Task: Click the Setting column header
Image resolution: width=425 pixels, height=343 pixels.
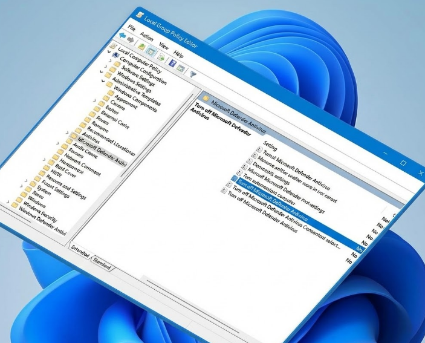Action: [270, 146]
